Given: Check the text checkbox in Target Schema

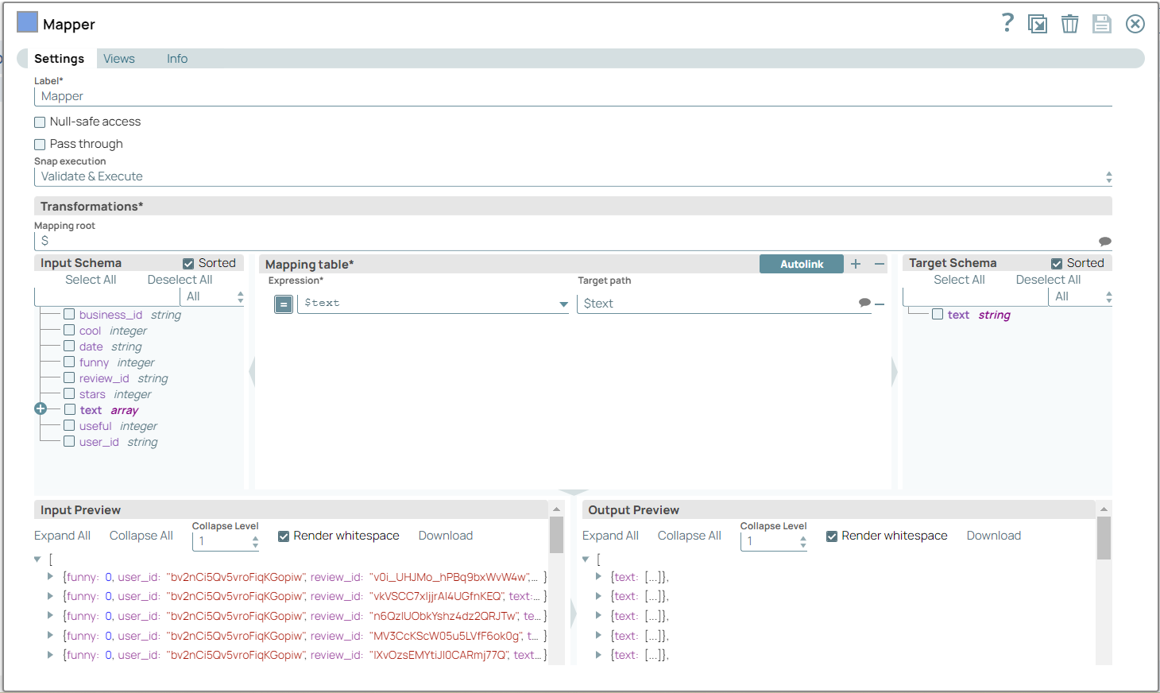Looking at the screenshot, I should coord(937,314).
